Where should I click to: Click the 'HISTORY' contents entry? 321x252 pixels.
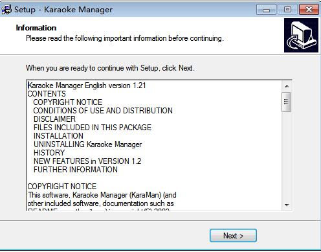tap(49, 153)
